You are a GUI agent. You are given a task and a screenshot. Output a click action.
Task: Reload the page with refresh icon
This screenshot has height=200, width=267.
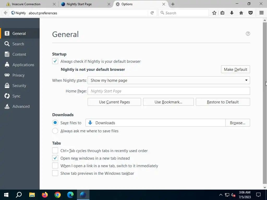pos(152,13)
